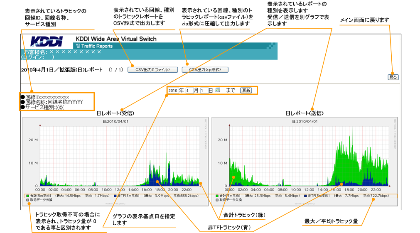
Task: Focus the month field showing 4
Action: (189, 91)
